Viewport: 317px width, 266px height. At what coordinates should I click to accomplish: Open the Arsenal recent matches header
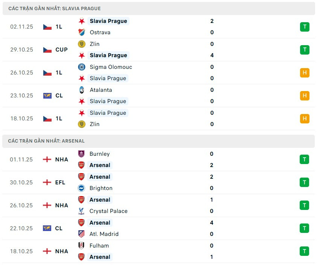[46, 141]
